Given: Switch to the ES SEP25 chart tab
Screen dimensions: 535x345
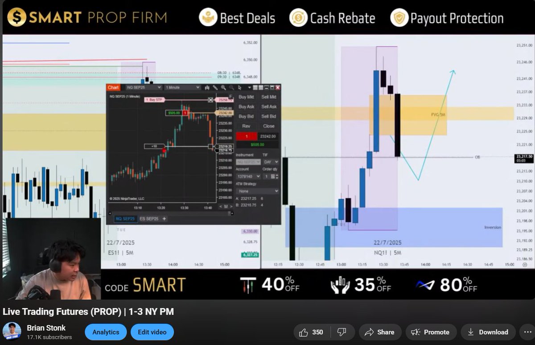Looking at the screenshot, I should [149, 219].
